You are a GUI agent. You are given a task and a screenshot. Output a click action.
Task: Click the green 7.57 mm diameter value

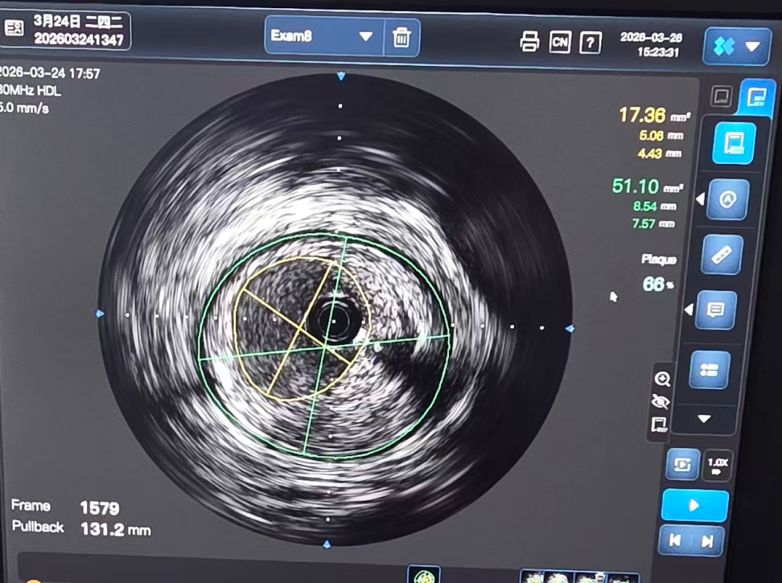[x=653, y=224]
